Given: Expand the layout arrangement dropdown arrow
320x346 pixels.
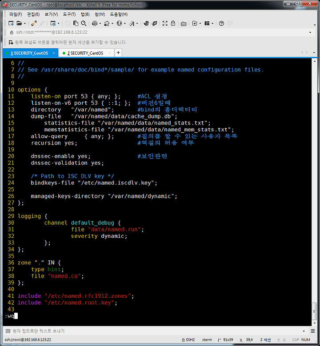Looking at the screenshot, I should (212, 24).
